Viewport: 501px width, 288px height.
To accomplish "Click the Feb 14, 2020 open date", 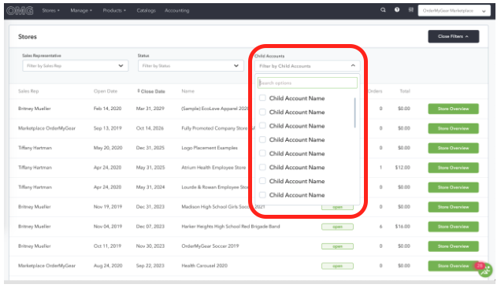I will (x=107, y=109).
